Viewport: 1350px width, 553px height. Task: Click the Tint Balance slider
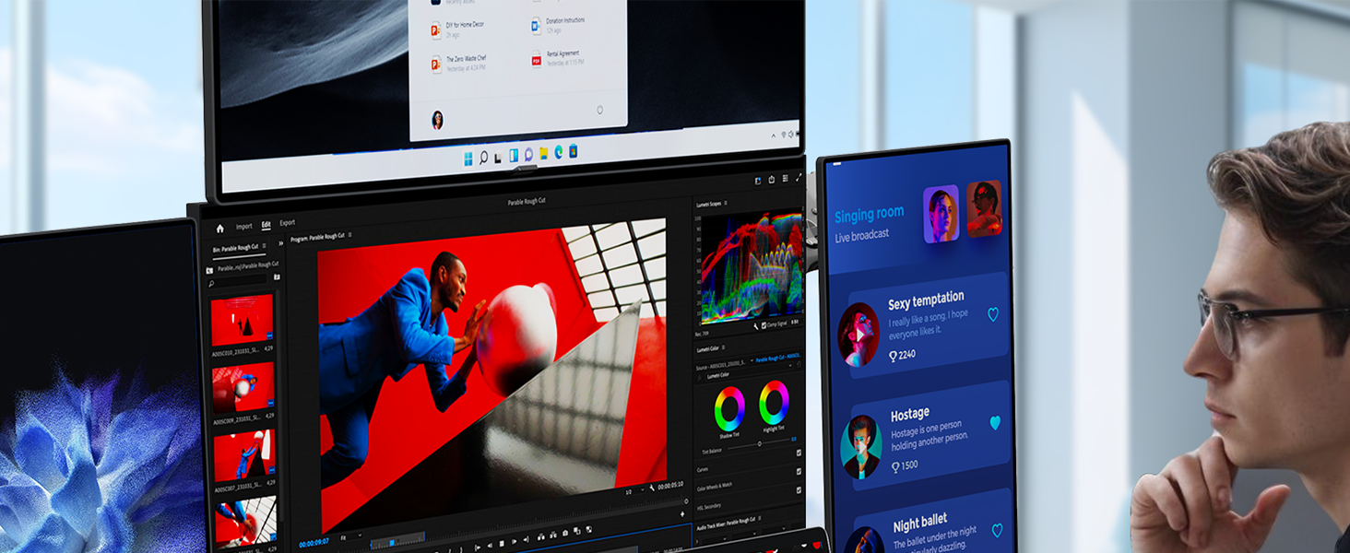pos(760,443)
